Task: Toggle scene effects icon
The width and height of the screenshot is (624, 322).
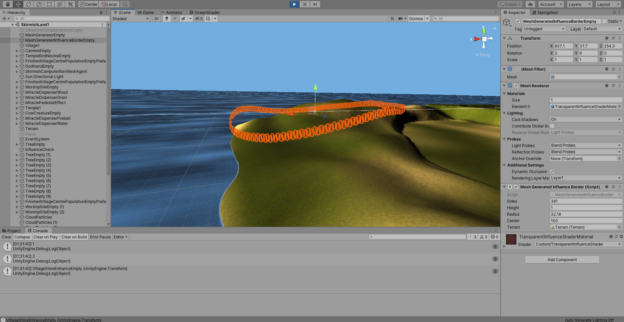Action: point(183,19)
